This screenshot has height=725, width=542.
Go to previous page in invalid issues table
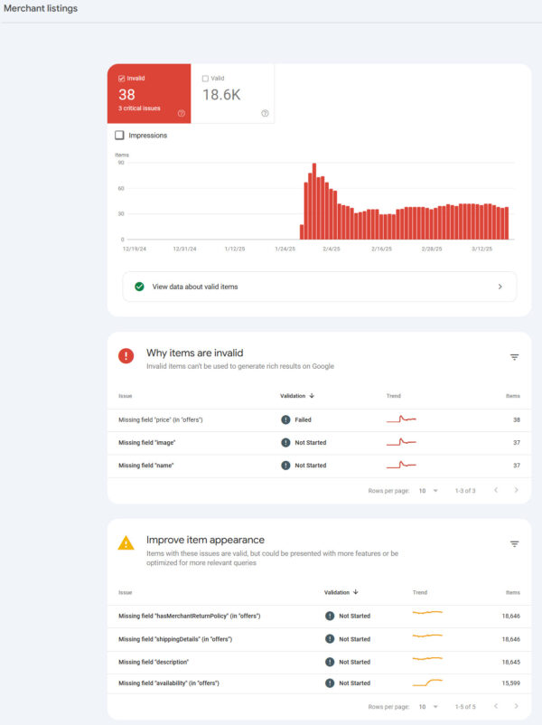[x=496, y=490]
